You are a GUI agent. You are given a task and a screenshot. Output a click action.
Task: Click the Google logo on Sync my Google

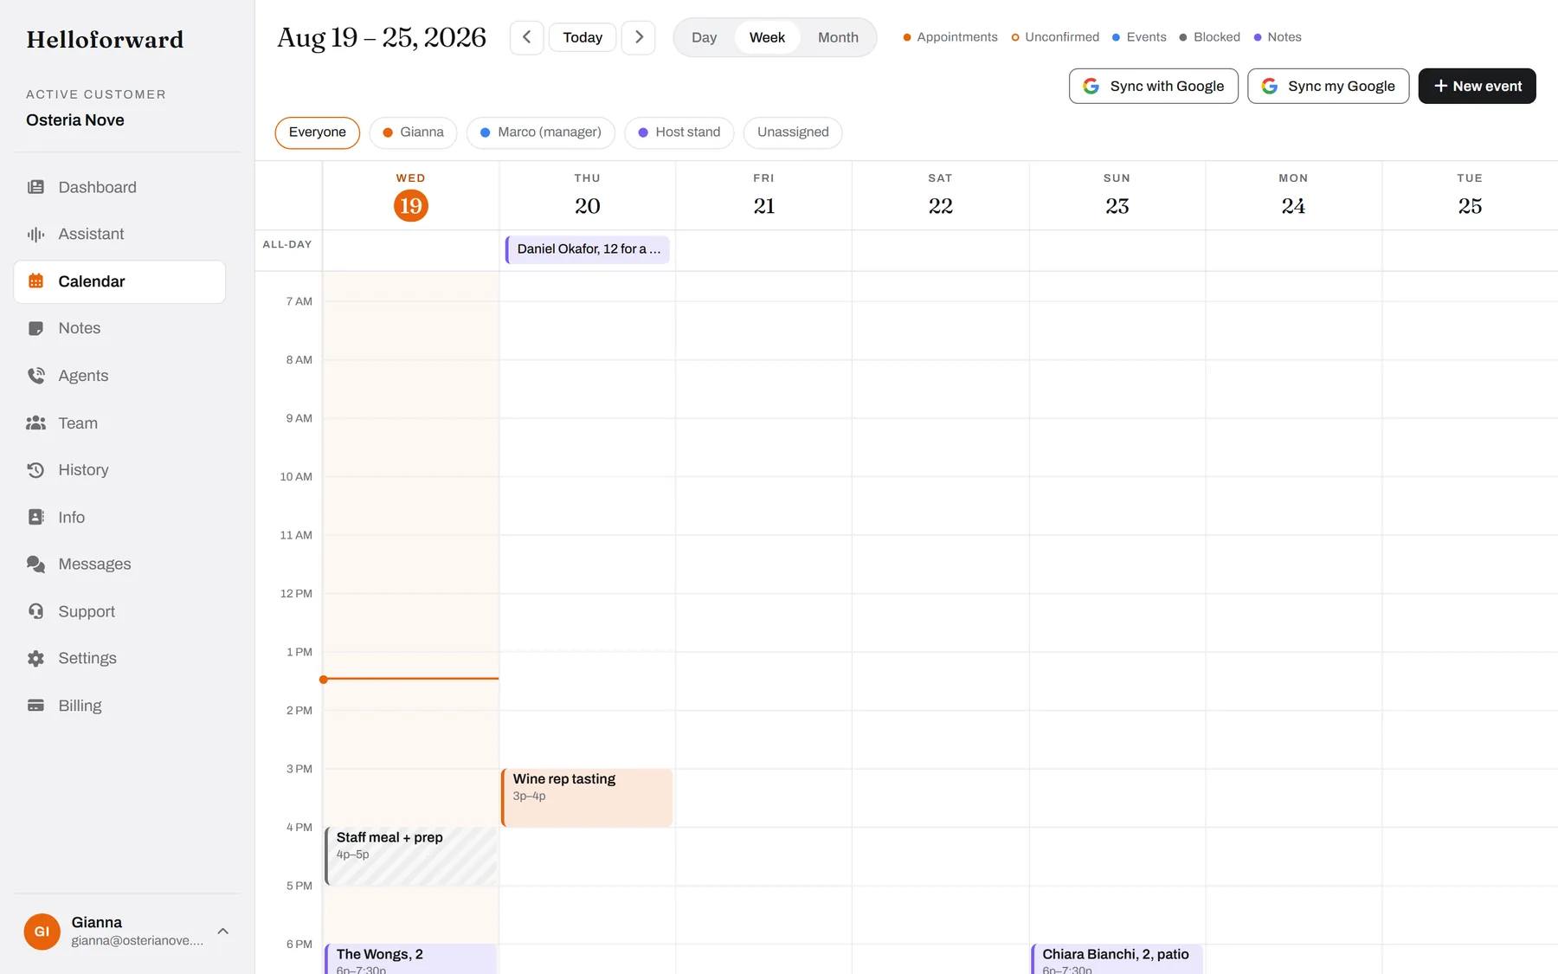tap(1270, 86)
